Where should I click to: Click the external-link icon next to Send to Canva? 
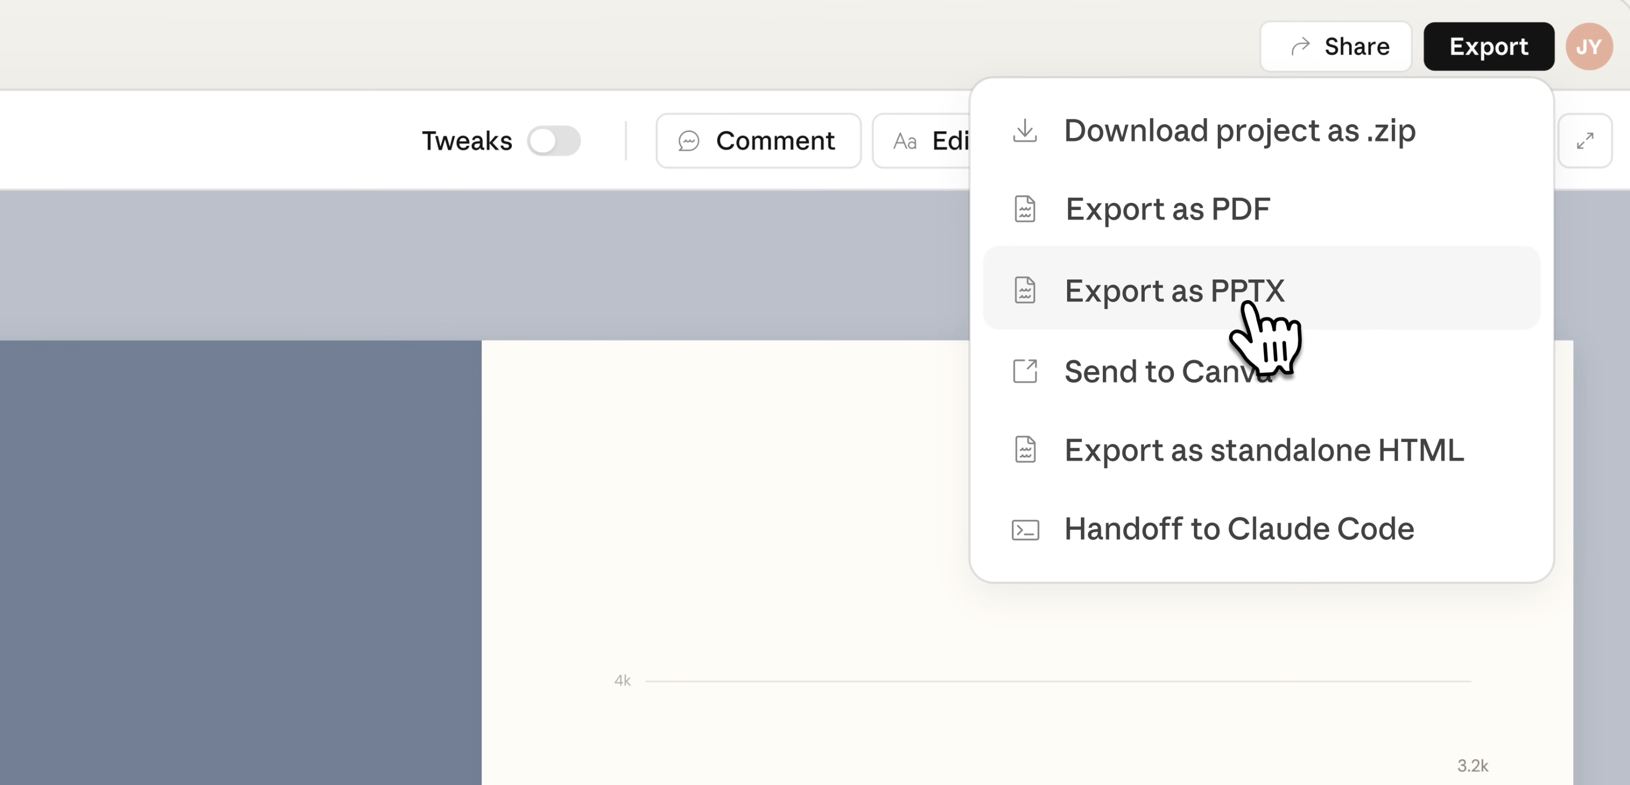click(x=1025, y=372)
